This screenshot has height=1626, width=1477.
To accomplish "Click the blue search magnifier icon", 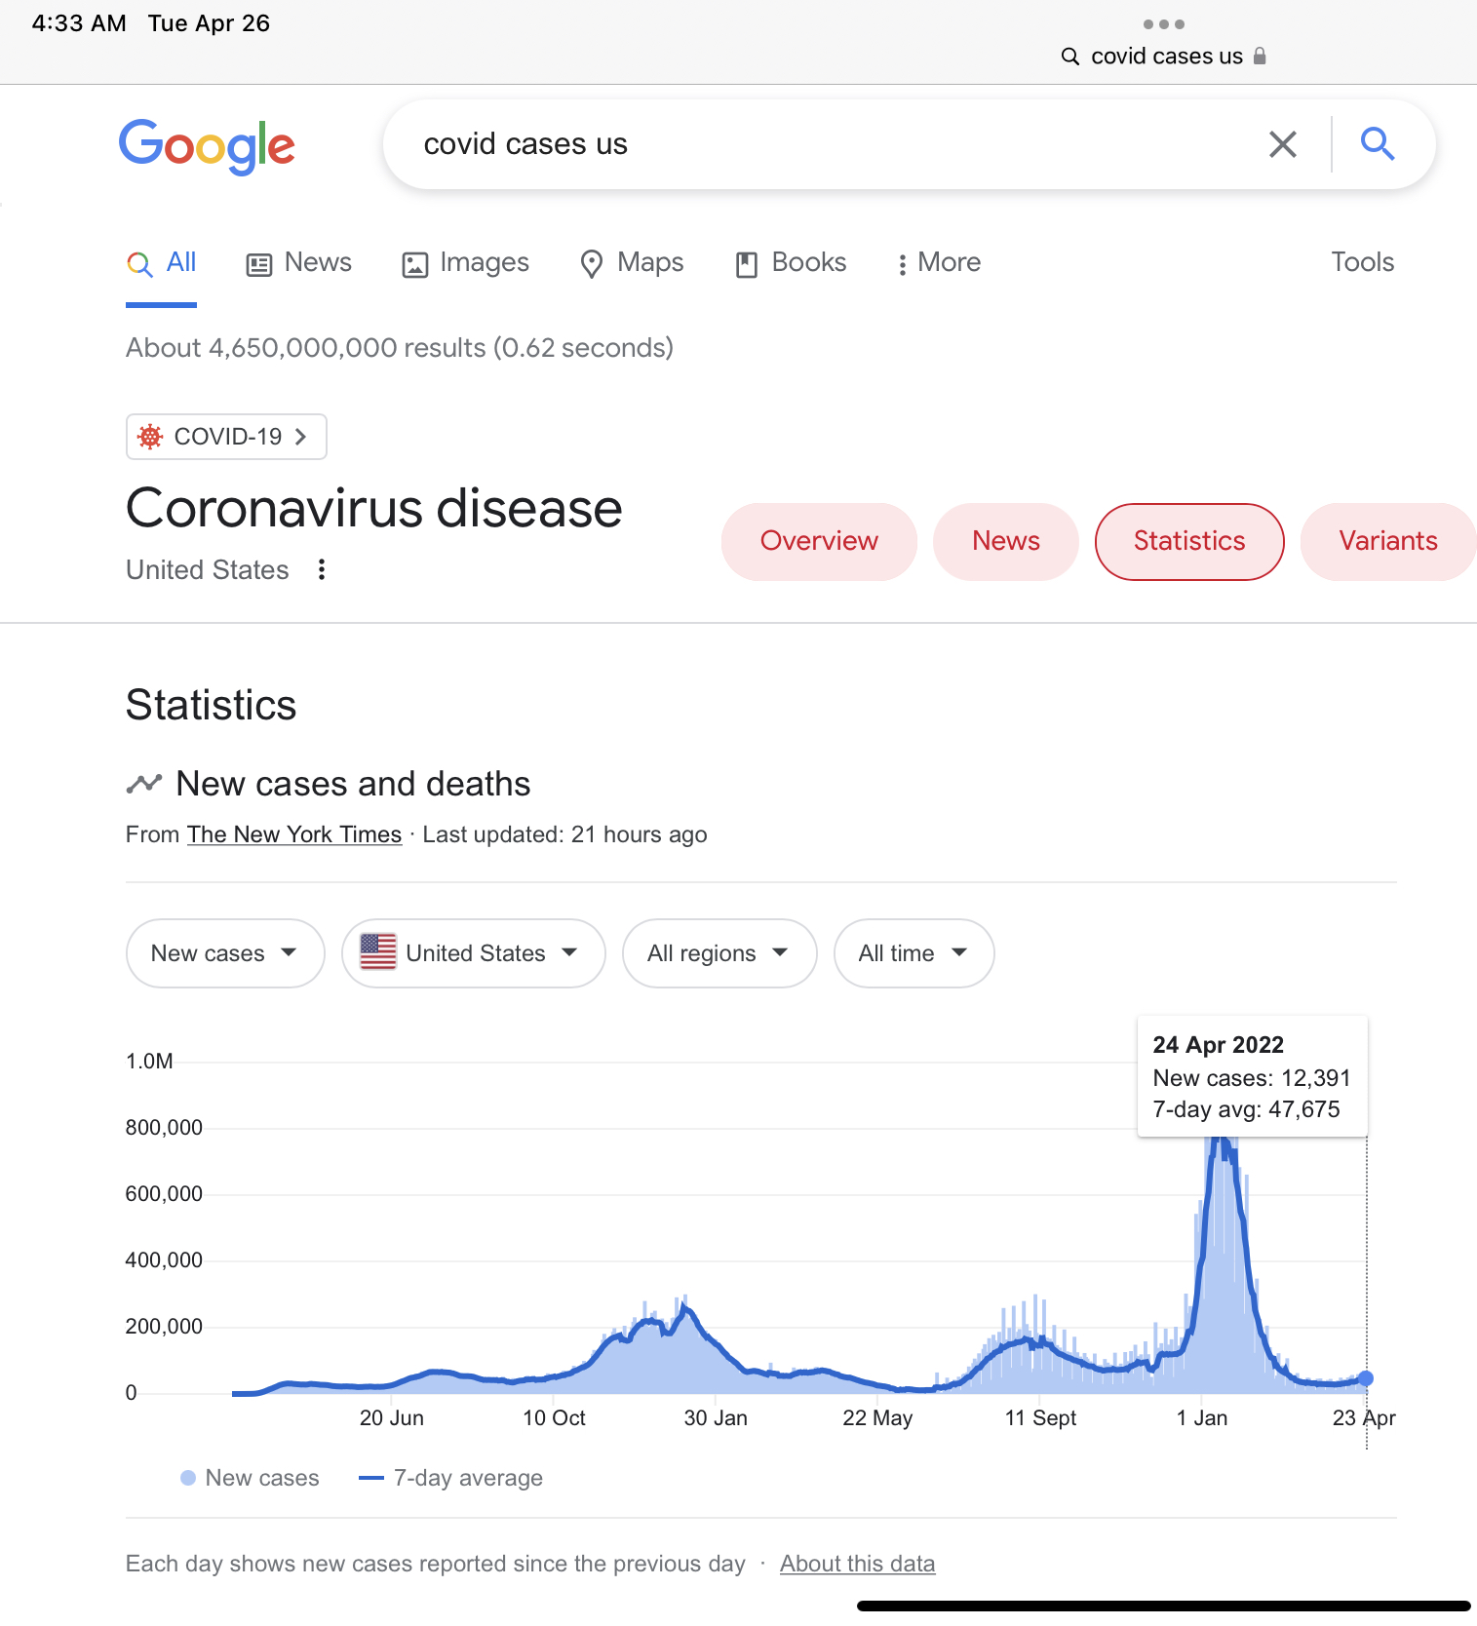I will 1377,144.
